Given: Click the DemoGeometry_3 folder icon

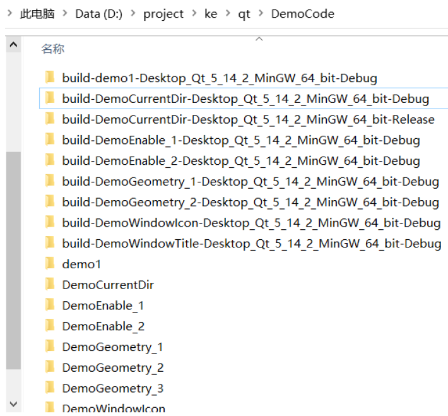Looking at the screenshot, I should tap(50, 388).
